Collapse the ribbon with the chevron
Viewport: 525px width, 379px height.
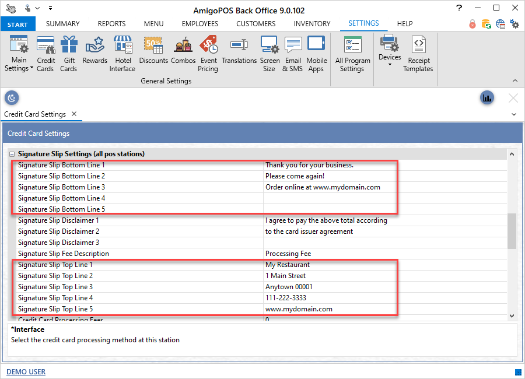[x=515, y=80]
